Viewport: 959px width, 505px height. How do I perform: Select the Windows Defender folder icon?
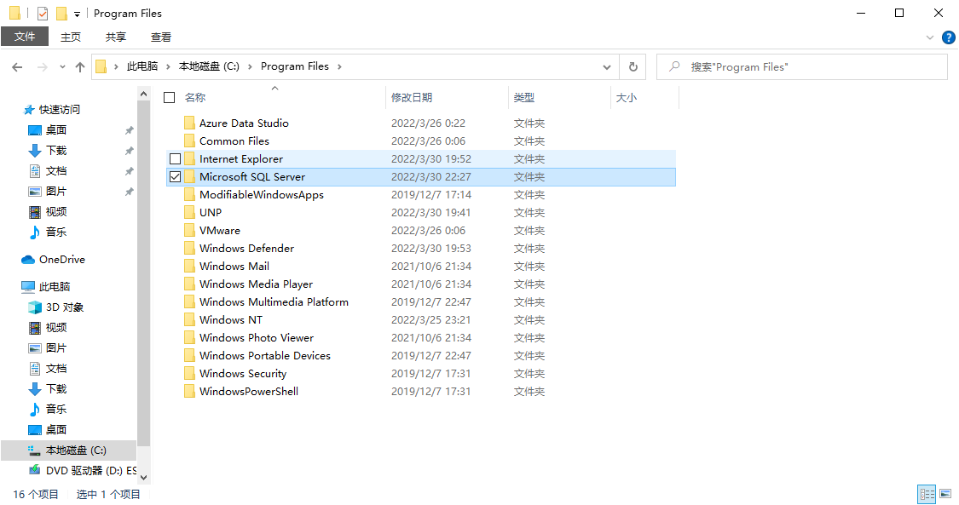(189, 248)
